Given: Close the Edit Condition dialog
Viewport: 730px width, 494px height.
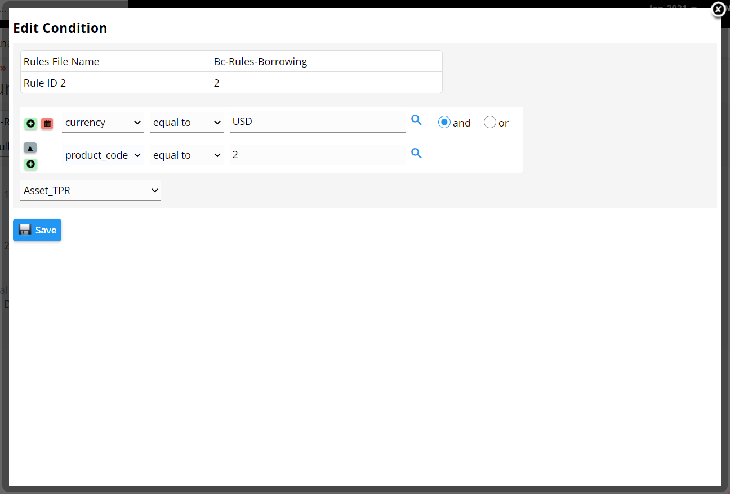Looking at the screenshot, I should pyautogui.click(x=718, y=10).
